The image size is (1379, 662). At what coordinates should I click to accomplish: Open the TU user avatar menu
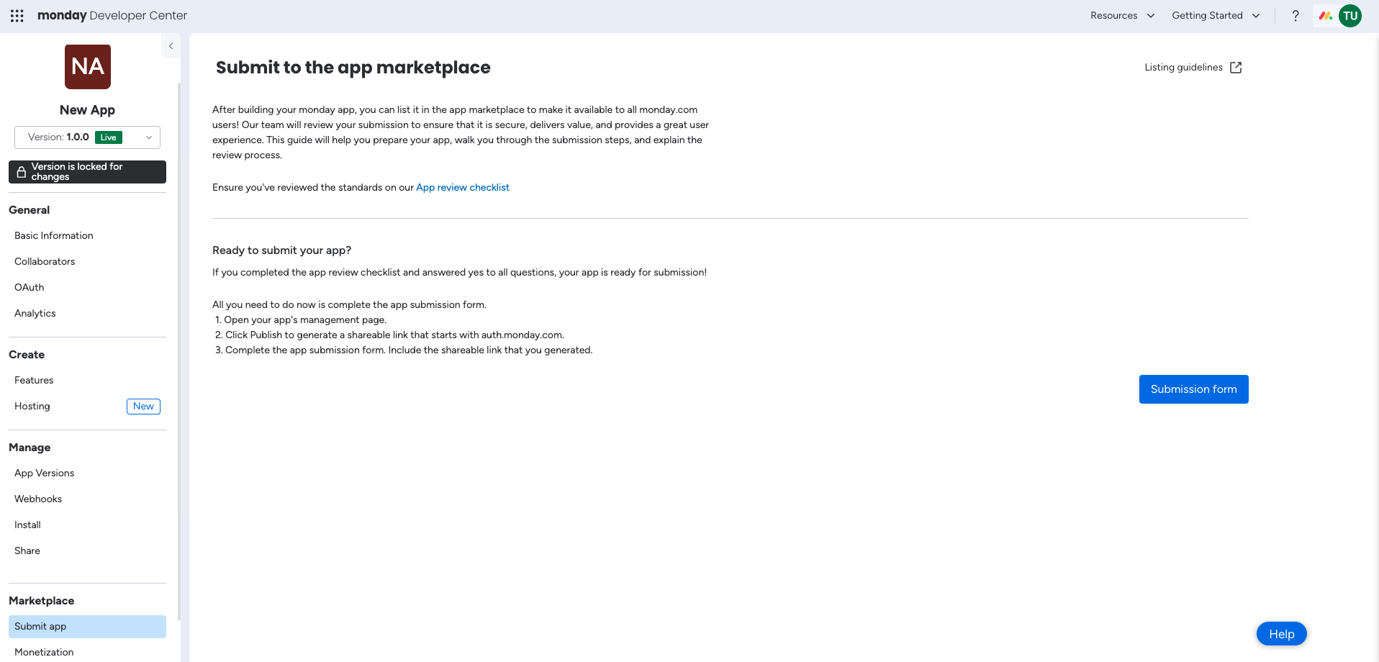1350,16
